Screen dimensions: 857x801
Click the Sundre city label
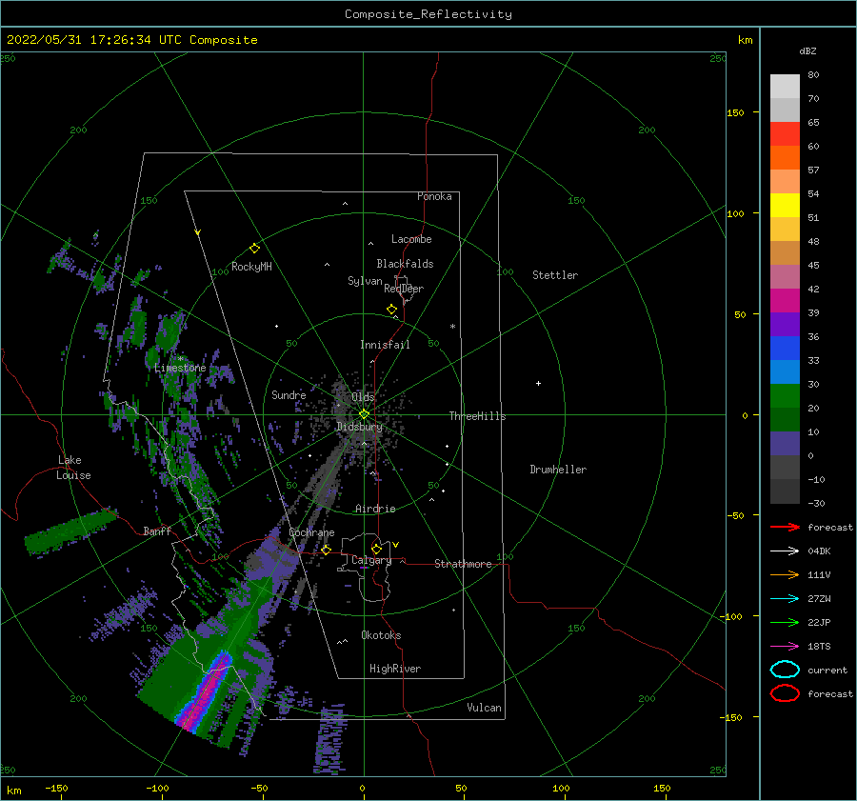(x=289, y=394)
